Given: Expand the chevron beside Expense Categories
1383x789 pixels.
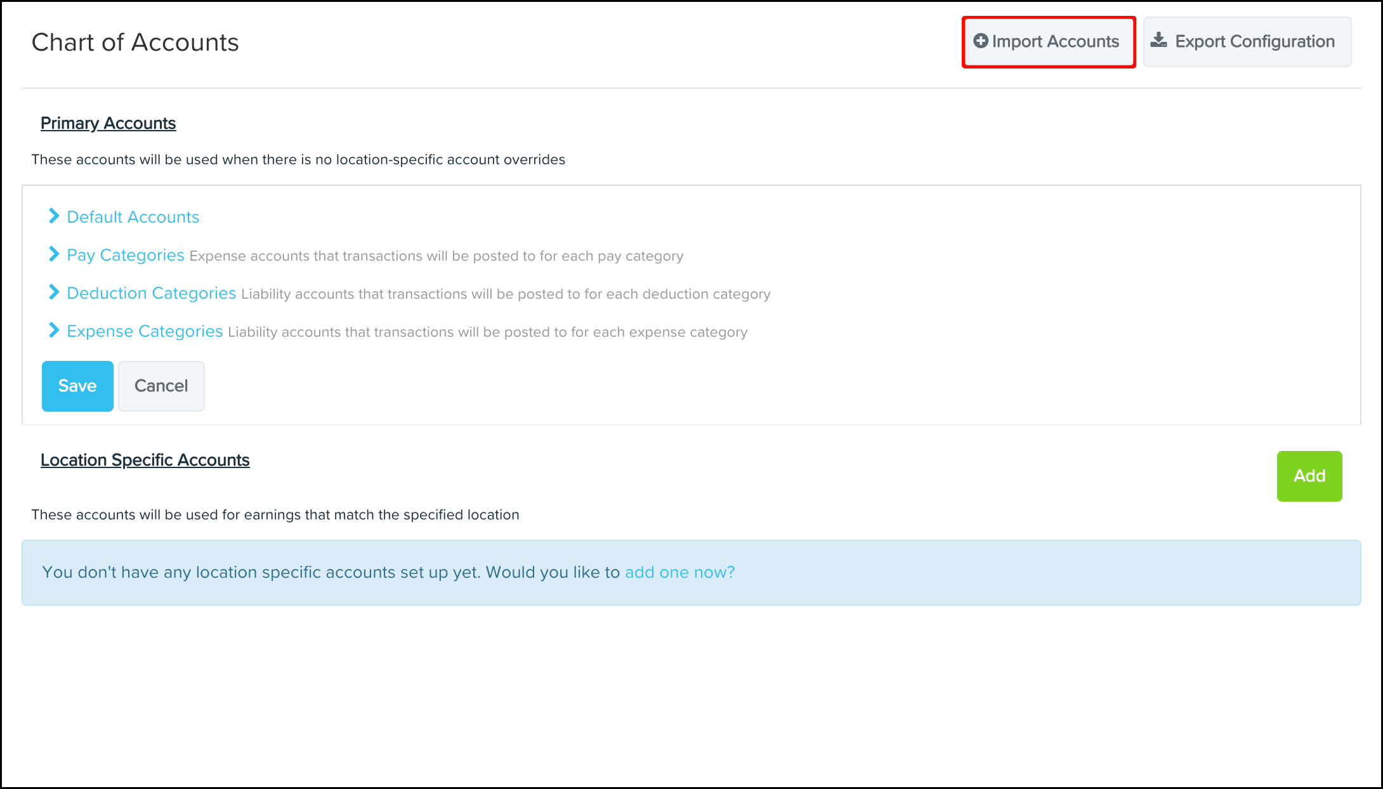Looking at the screenshot, I should tap(54, 330).
